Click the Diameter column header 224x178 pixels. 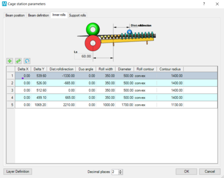124,69
